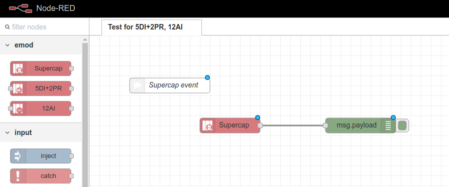
Task: Select the 12AI palette node
Action: [x=41, y=108]
